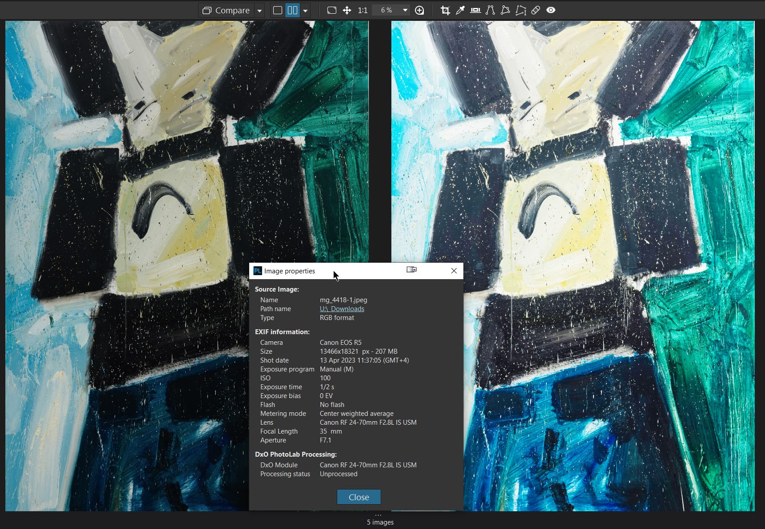
Task: Select side-by-side split view
Action: coord(292,10)
